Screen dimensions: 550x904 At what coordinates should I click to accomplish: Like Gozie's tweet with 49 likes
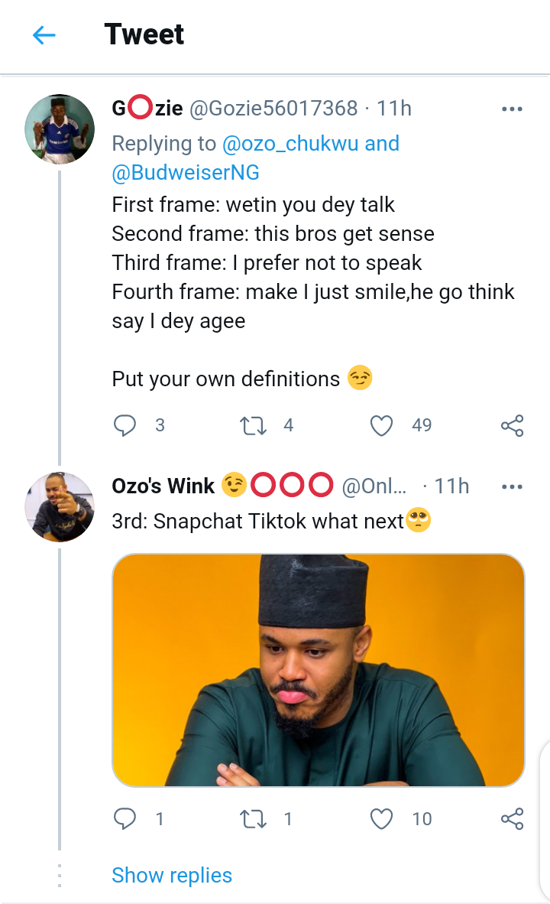(381, 426)
